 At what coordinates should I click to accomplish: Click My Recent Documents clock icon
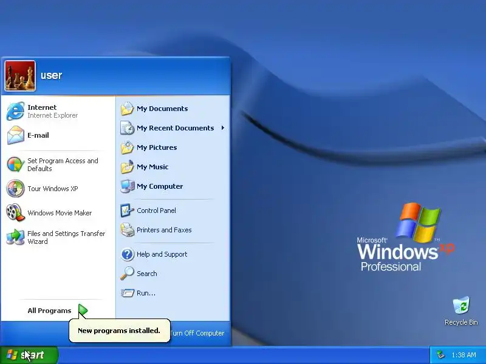tap(127, 128)
